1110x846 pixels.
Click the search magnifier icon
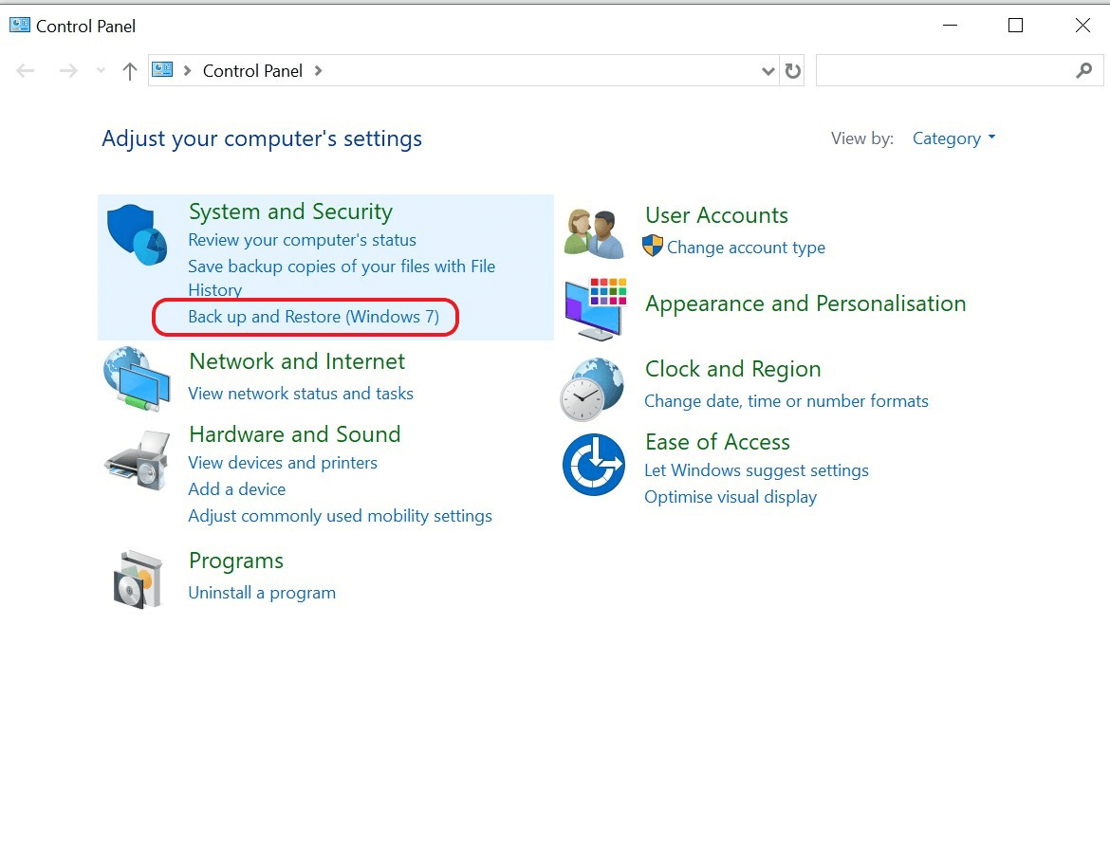tap(1083, 70)
